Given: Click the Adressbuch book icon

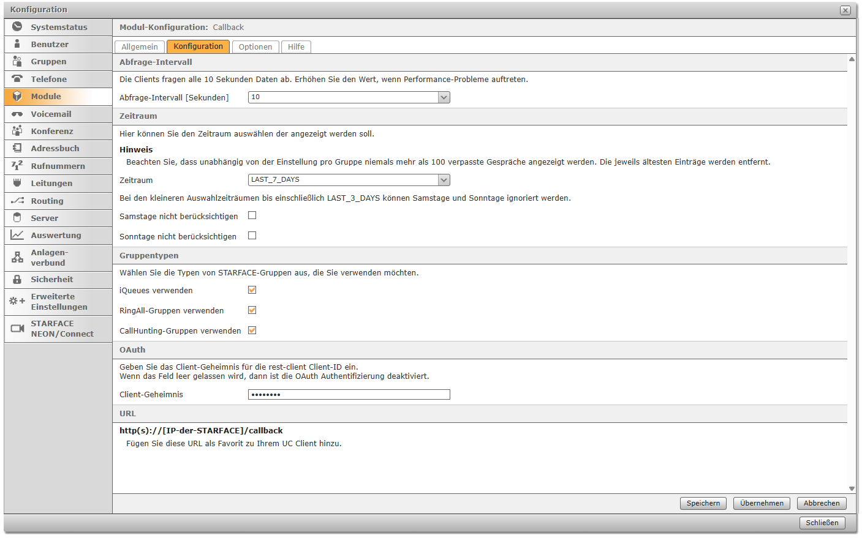Looking at the screenshot, I should click(17, 148).
